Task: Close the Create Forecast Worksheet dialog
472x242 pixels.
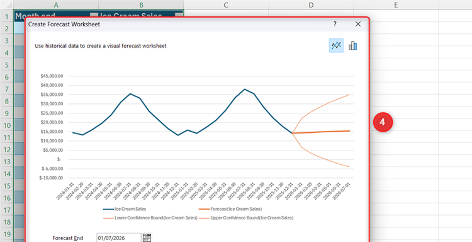Action: [358, 24]
